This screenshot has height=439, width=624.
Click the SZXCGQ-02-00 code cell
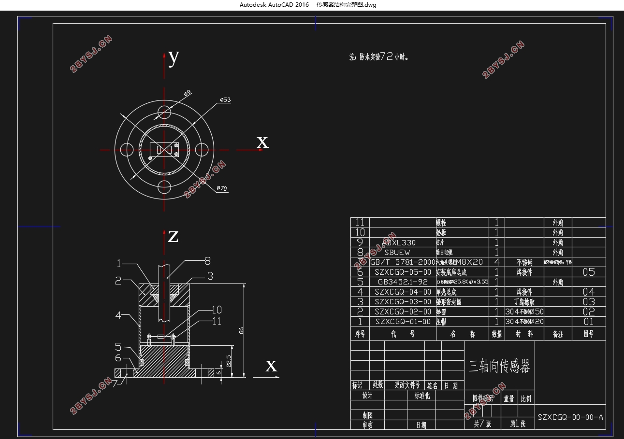click(x=403, y=312)
